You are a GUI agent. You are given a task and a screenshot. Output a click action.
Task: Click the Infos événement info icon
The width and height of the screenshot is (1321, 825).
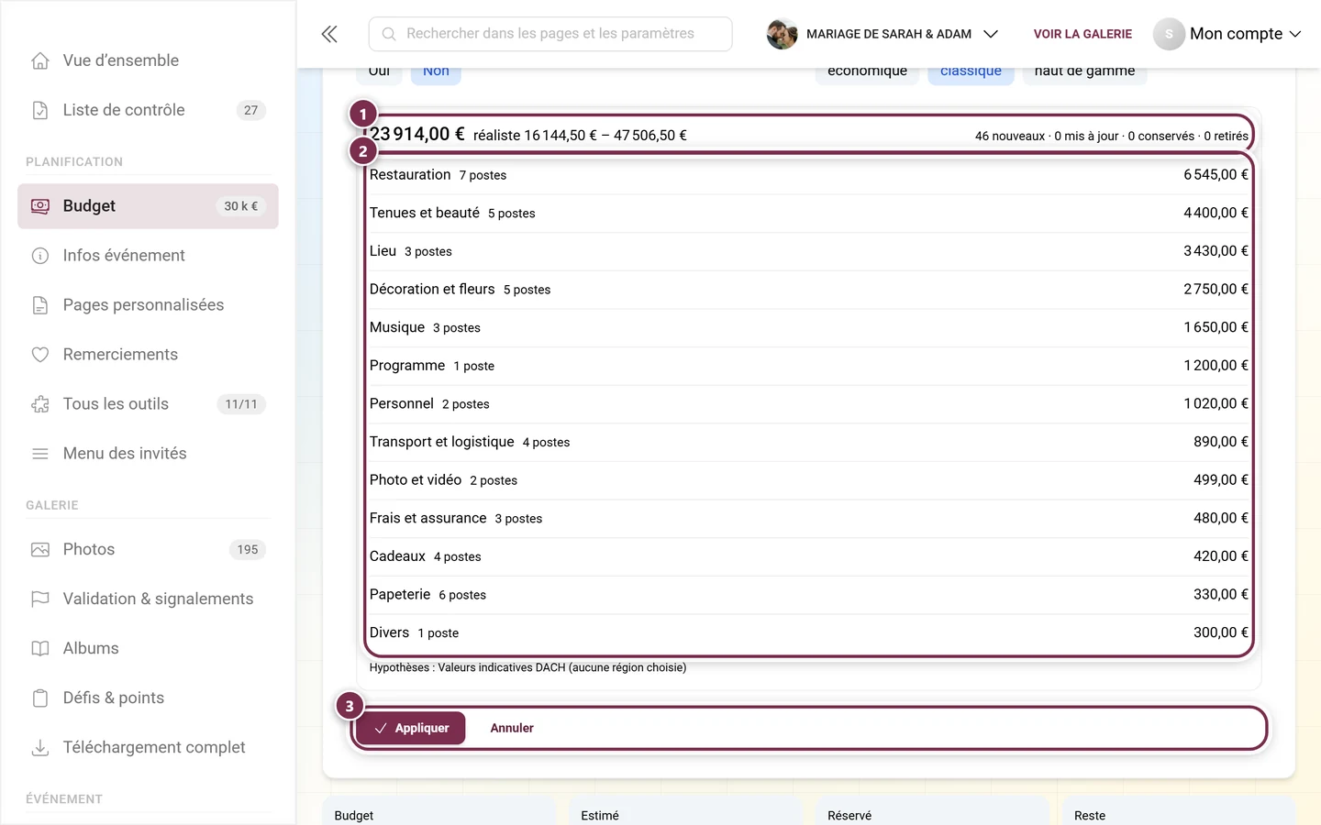pyautogui.click(x=40, y=256)
